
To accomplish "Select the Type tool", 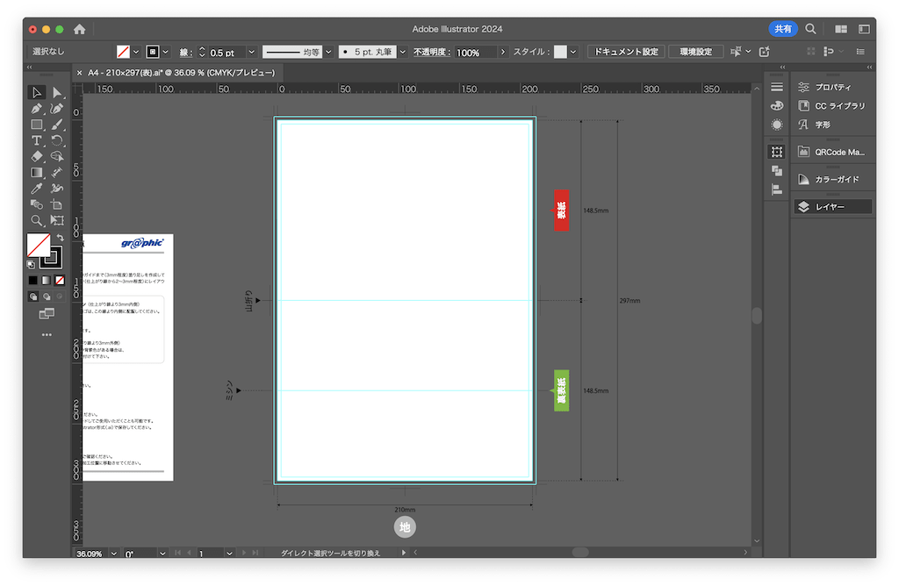I will (x=37, y=140).
